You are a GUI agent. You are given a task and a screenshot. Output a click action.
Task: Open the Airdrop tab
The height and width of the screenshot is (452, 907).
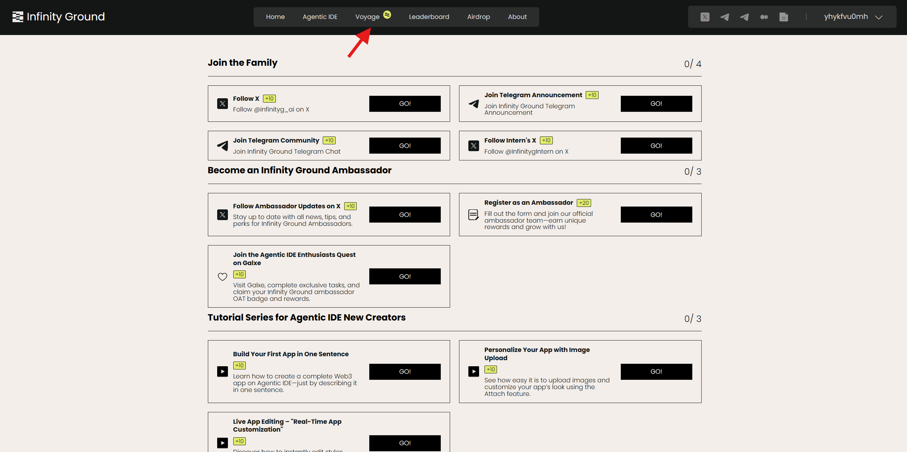pyautogui.click(x=479, y=17)
